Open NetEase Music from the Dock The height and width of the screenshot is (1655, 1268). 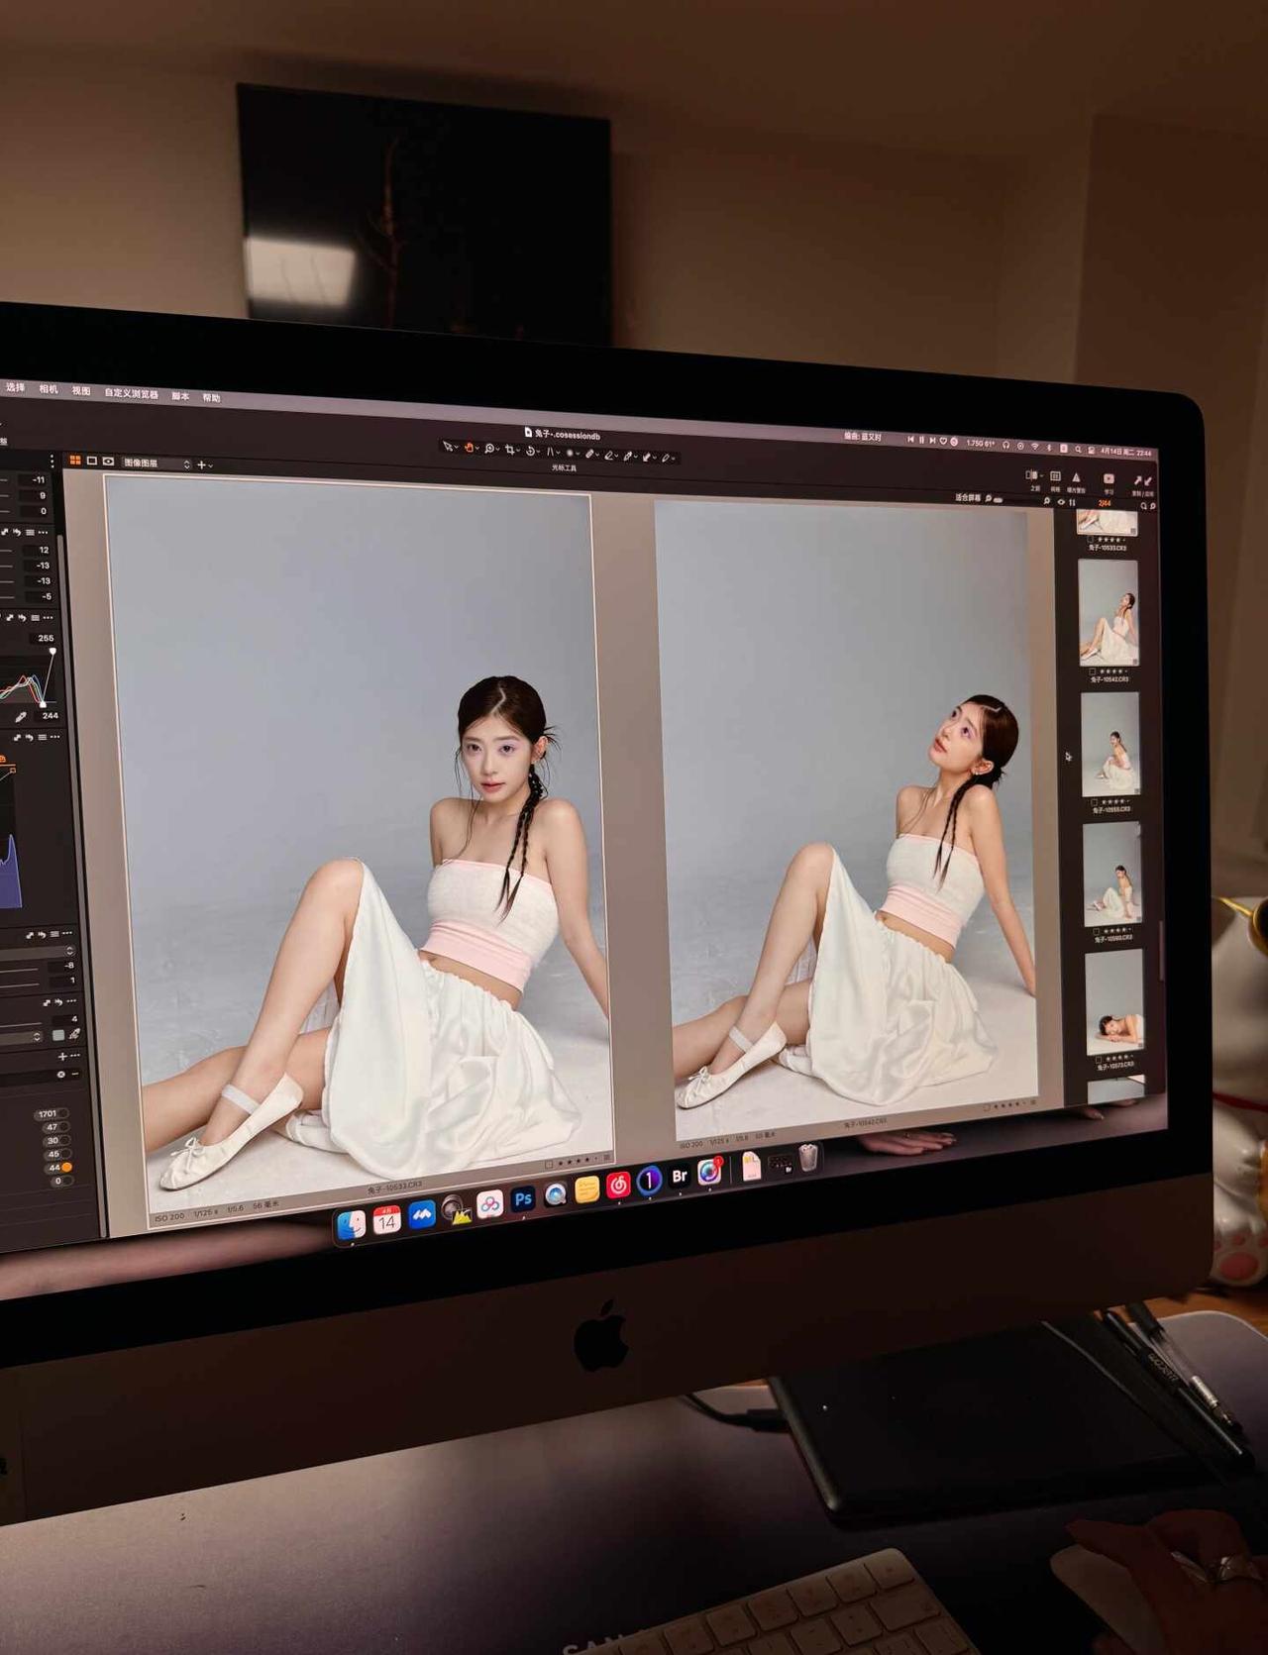(618, 1185)
